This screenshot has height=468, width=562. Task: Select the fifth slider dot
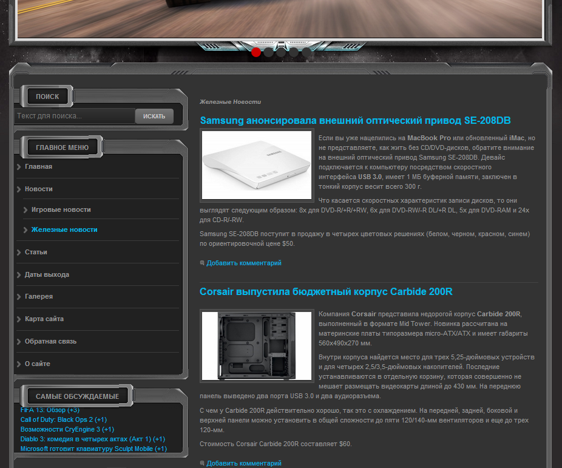pyautogui.click(x=306, y=52)
